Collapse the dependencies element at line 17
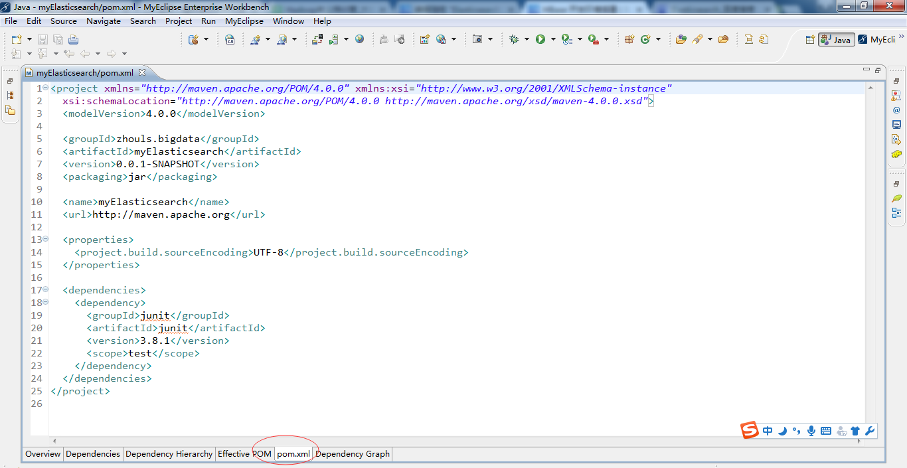Viewport: 907px width, 468px height. coord(45,289)
